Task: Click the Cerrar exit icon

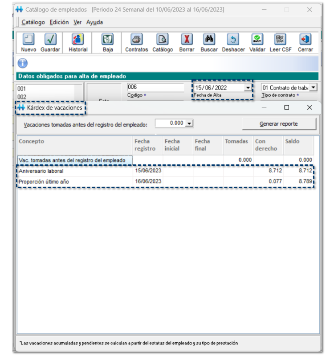Action: [x=305, y=39]
